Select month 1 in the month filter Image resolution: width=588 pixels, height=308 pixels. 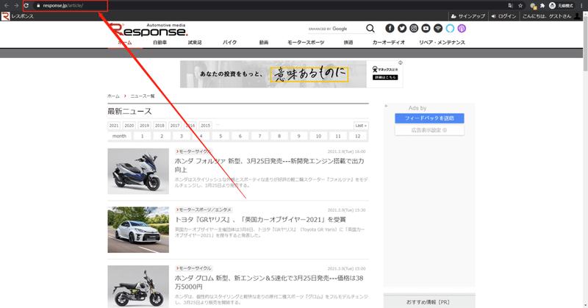pos(142,136)
